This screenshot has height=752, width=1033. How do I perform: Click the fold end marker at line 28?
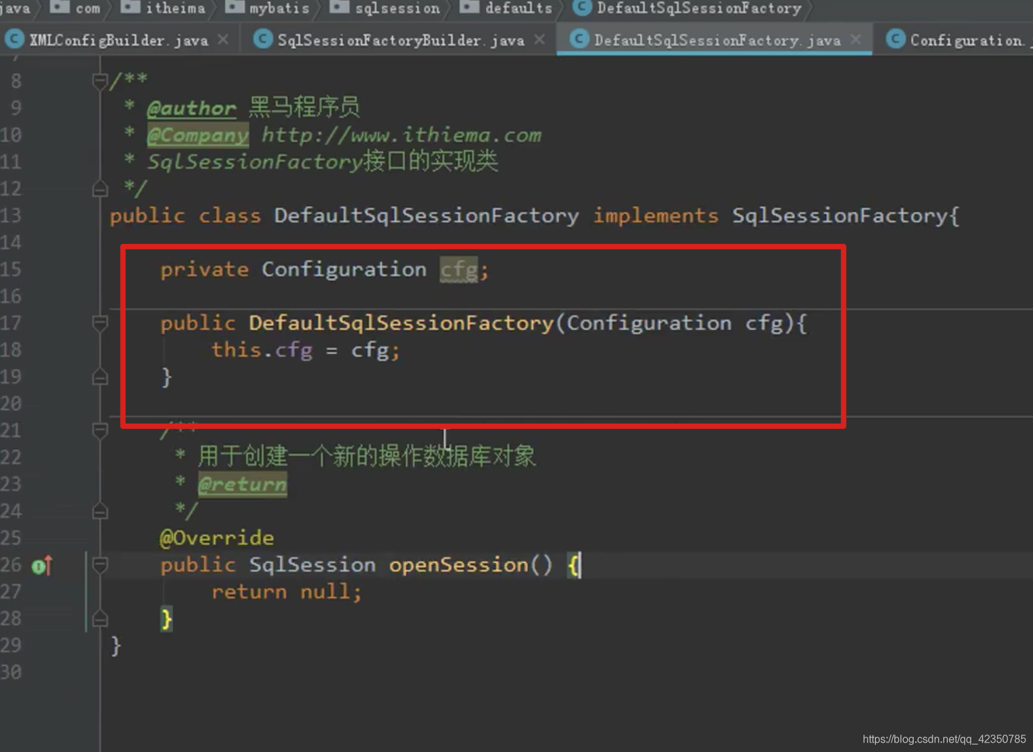point(100,619)
